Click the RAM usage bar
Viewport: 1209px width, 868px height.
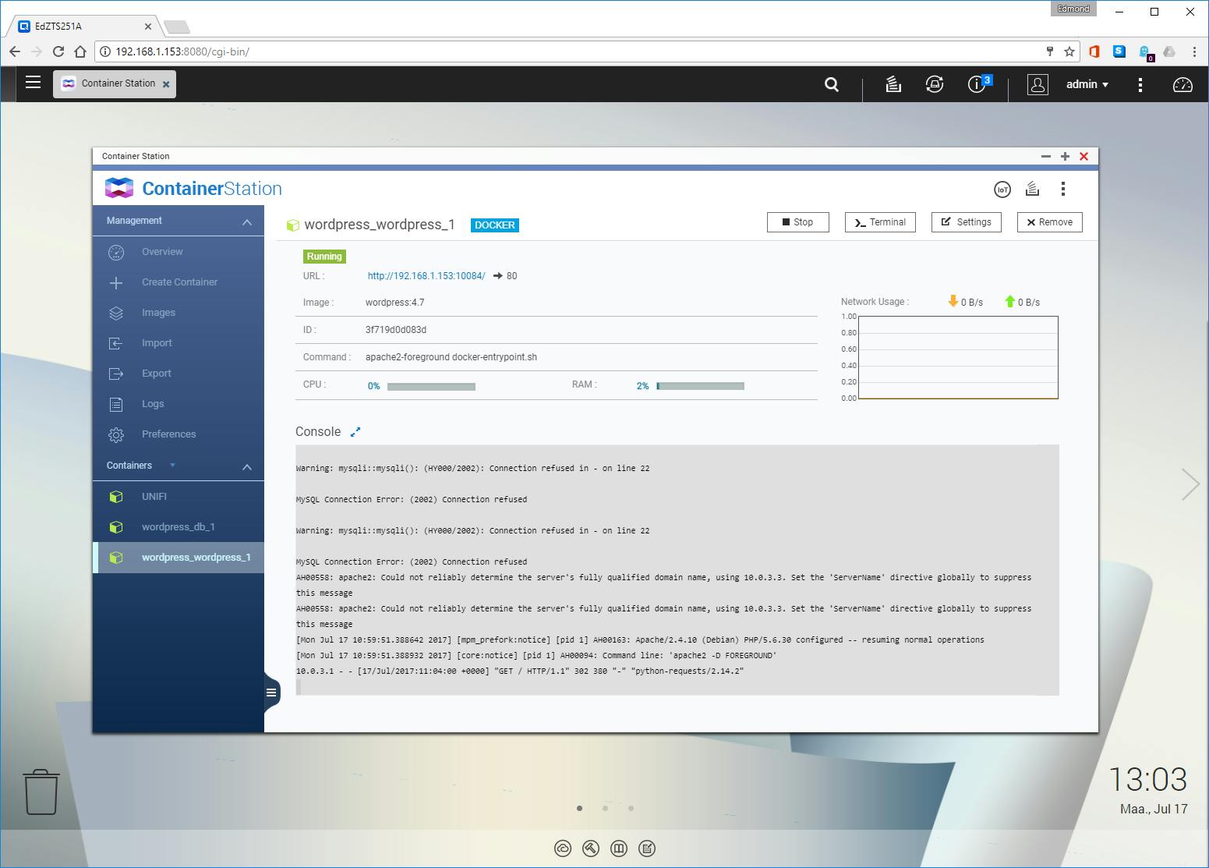700,386
